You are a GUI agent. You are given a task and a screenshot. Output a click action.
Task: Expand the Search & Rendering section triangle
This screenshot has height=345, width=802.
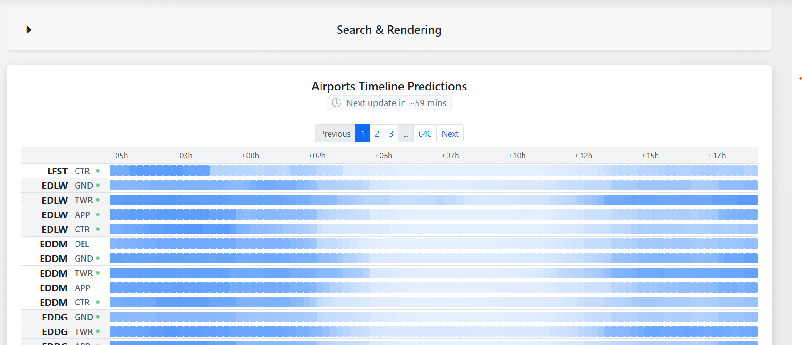[29, 30]
